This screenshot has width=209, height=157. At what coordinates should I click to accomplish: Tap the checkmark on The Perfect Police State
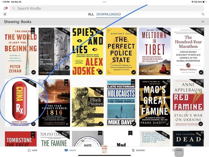(134, 72)
